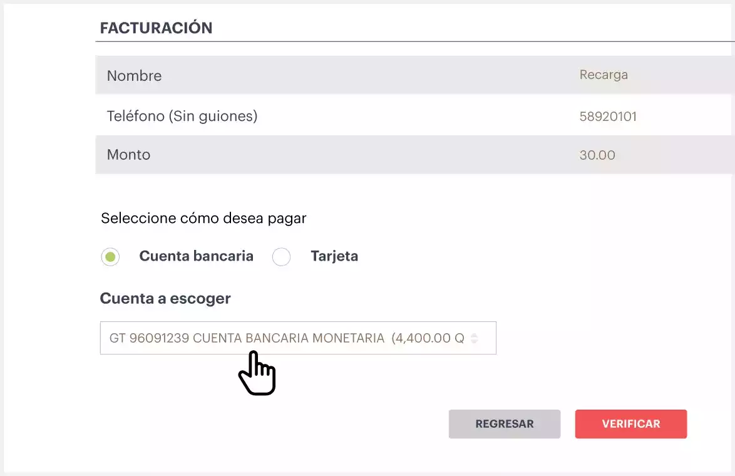
Task: Click the "Cuenta bancaria" option label
Action: [x=196, y=256]
